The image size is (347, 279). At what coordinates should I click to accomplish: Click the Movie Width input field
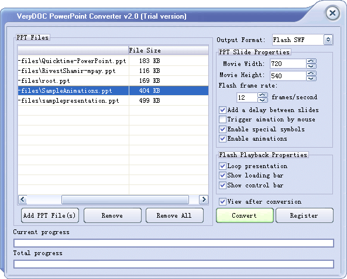(288, 64)
